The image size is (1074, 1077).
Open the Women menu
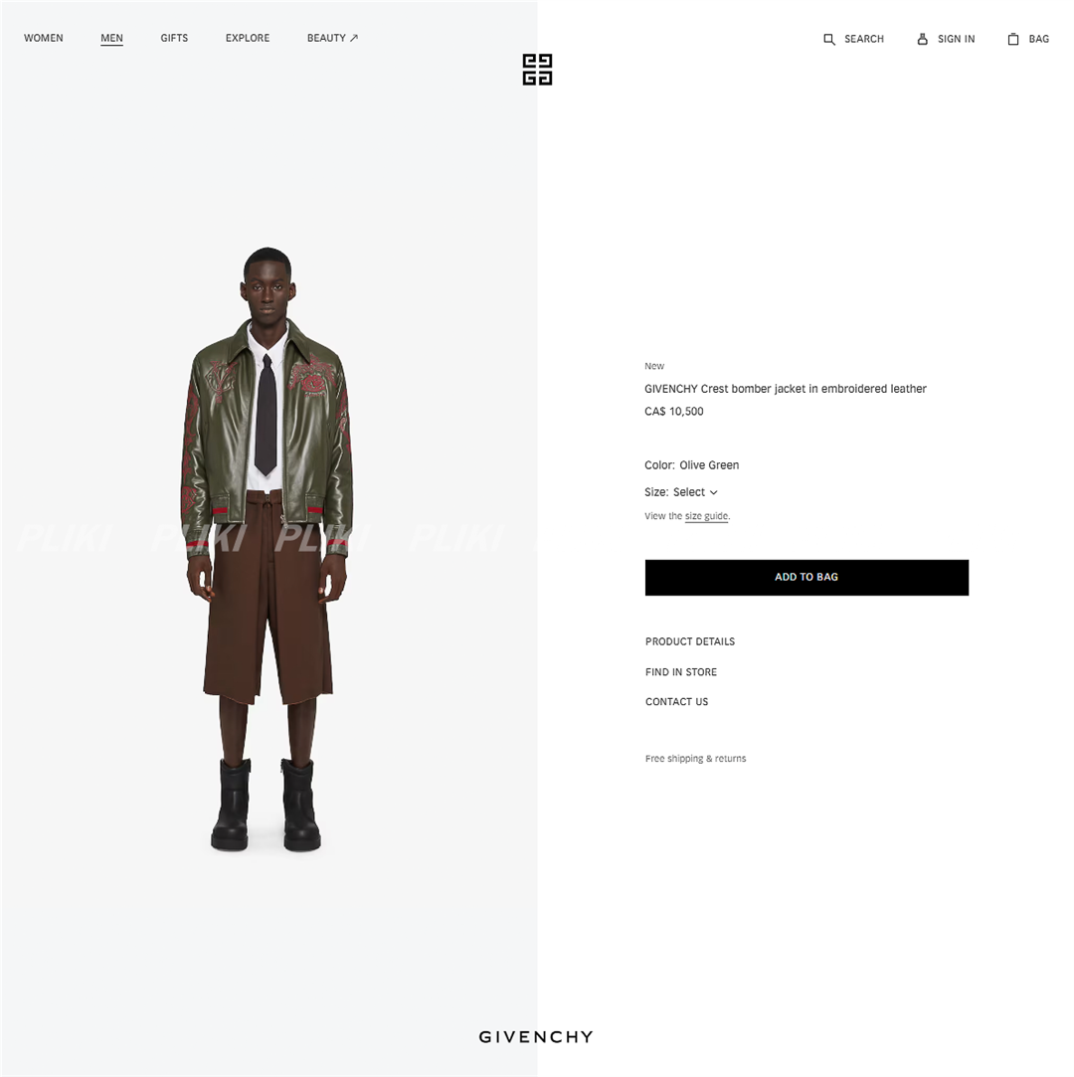click(44, 38)
